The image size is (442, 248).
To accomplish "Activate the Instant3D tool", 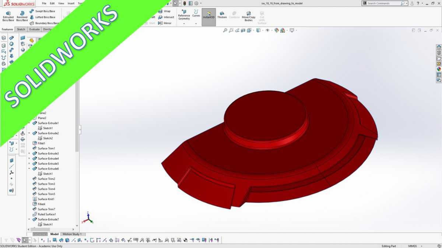I will (208, 16).
